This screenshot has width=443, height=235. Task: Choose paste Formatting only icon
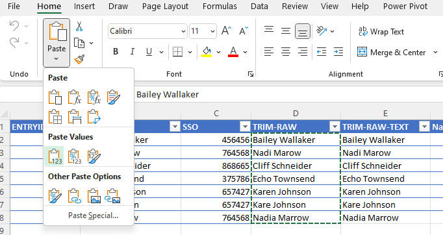click(55, 196)
